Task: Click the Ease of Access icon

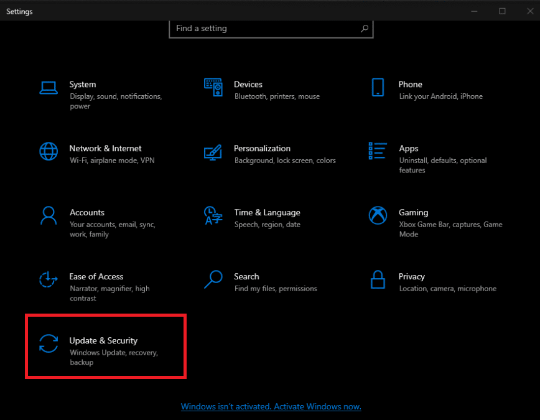Action: (49, 280)
